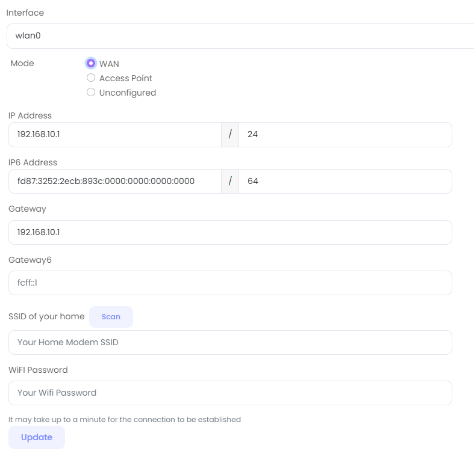
Task: Click inside the Gateway input field
Action: tap(230, 232)
